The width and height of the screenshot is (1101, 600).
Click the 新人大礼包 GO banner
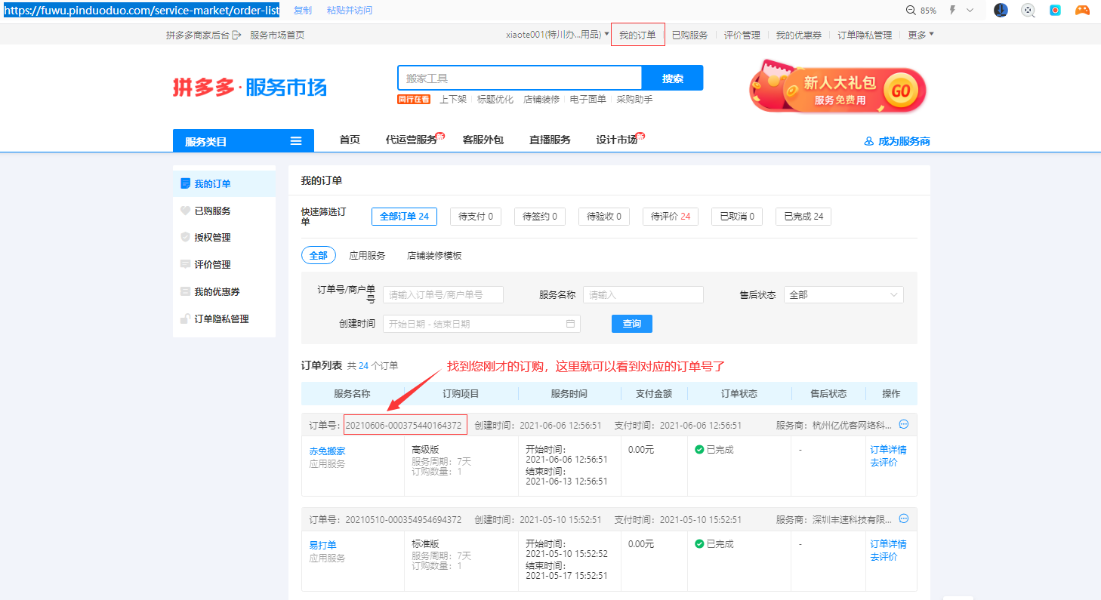pos(837,89)
